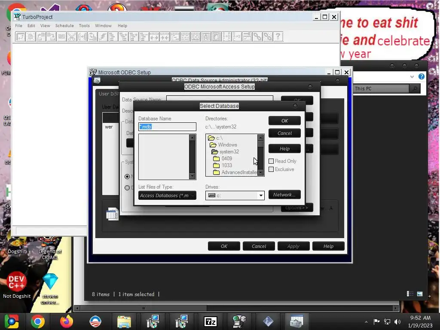Viewport: 440px width, 330px height.
Task: Click the letter A text toolbar icon
Action: (x=206, y=37)
